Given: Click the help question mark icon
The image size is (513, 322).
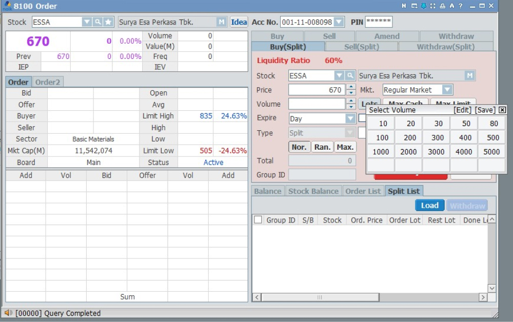Looking at the screenshot, I should 461,6.
